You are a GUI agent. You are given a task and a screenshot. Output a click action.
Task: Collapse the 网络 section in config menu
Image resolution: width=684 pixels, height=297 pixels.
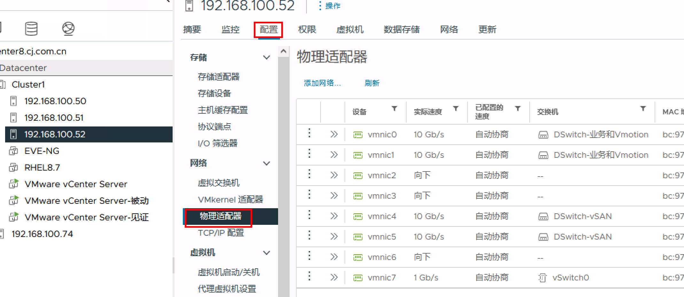tap(266, 163)
